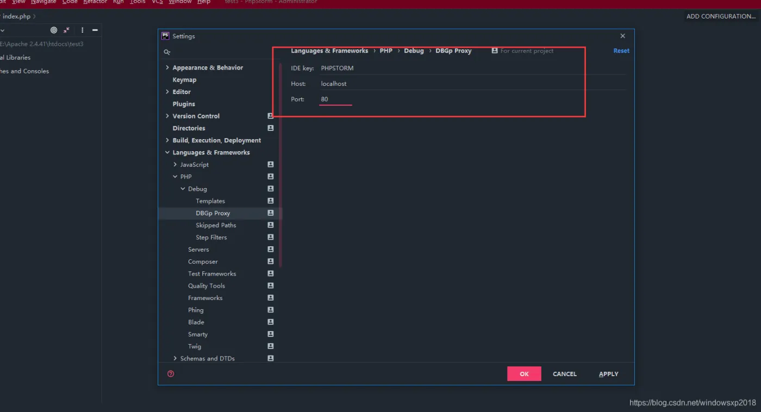The image size is (761, 412).
Task: Click the PhpStorm logo in Settings title
Action: (x=165, y=36)
